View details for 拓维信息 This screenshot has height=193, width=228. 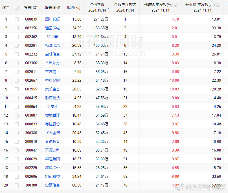52,46
